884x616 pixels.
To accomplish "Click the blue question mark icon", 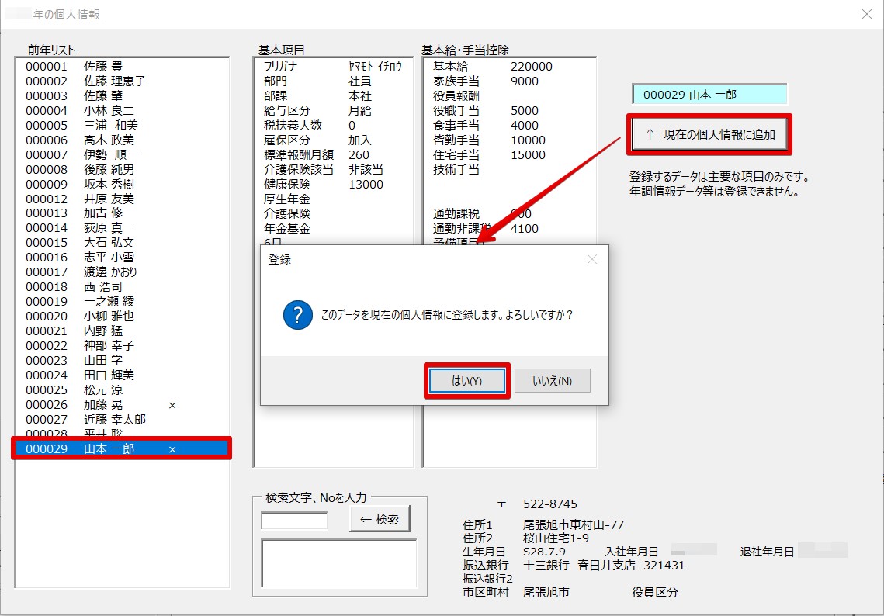I will pyautogui.click(x=298, y=316).
